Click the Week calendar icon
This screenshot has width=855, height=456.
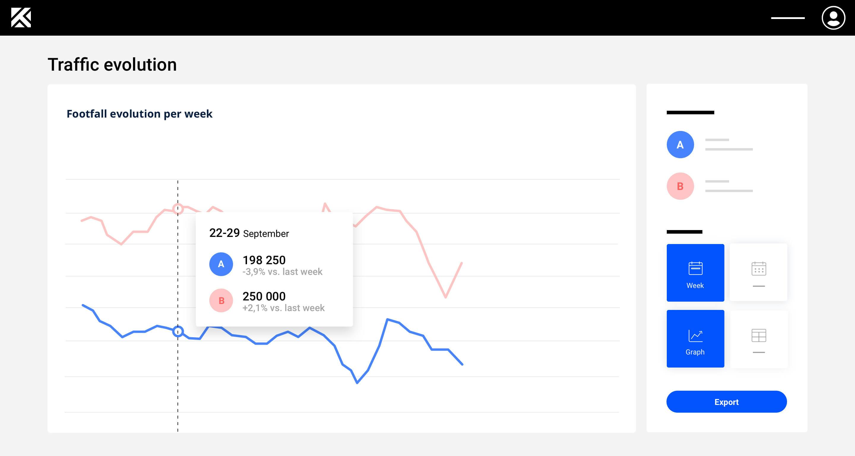(695, 268)
